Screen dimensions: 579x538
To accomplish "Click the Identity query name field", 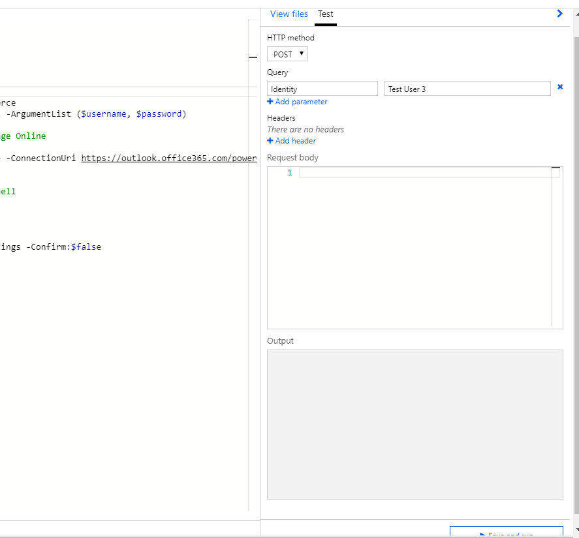I will [x=322, y=89].
